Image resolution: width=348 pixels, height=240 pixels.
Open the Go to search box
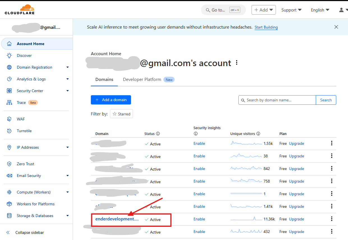tap(223, 10)
